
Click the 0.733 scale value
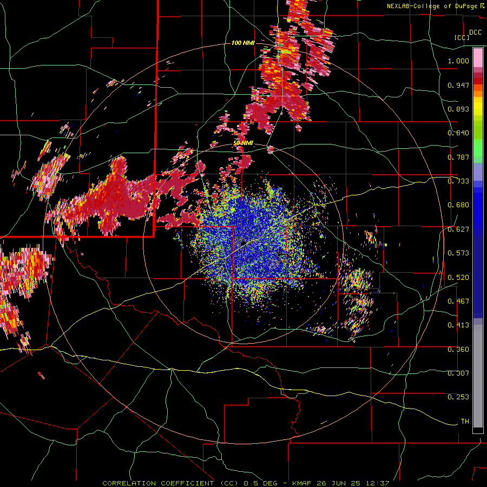[x=458, y=181]
